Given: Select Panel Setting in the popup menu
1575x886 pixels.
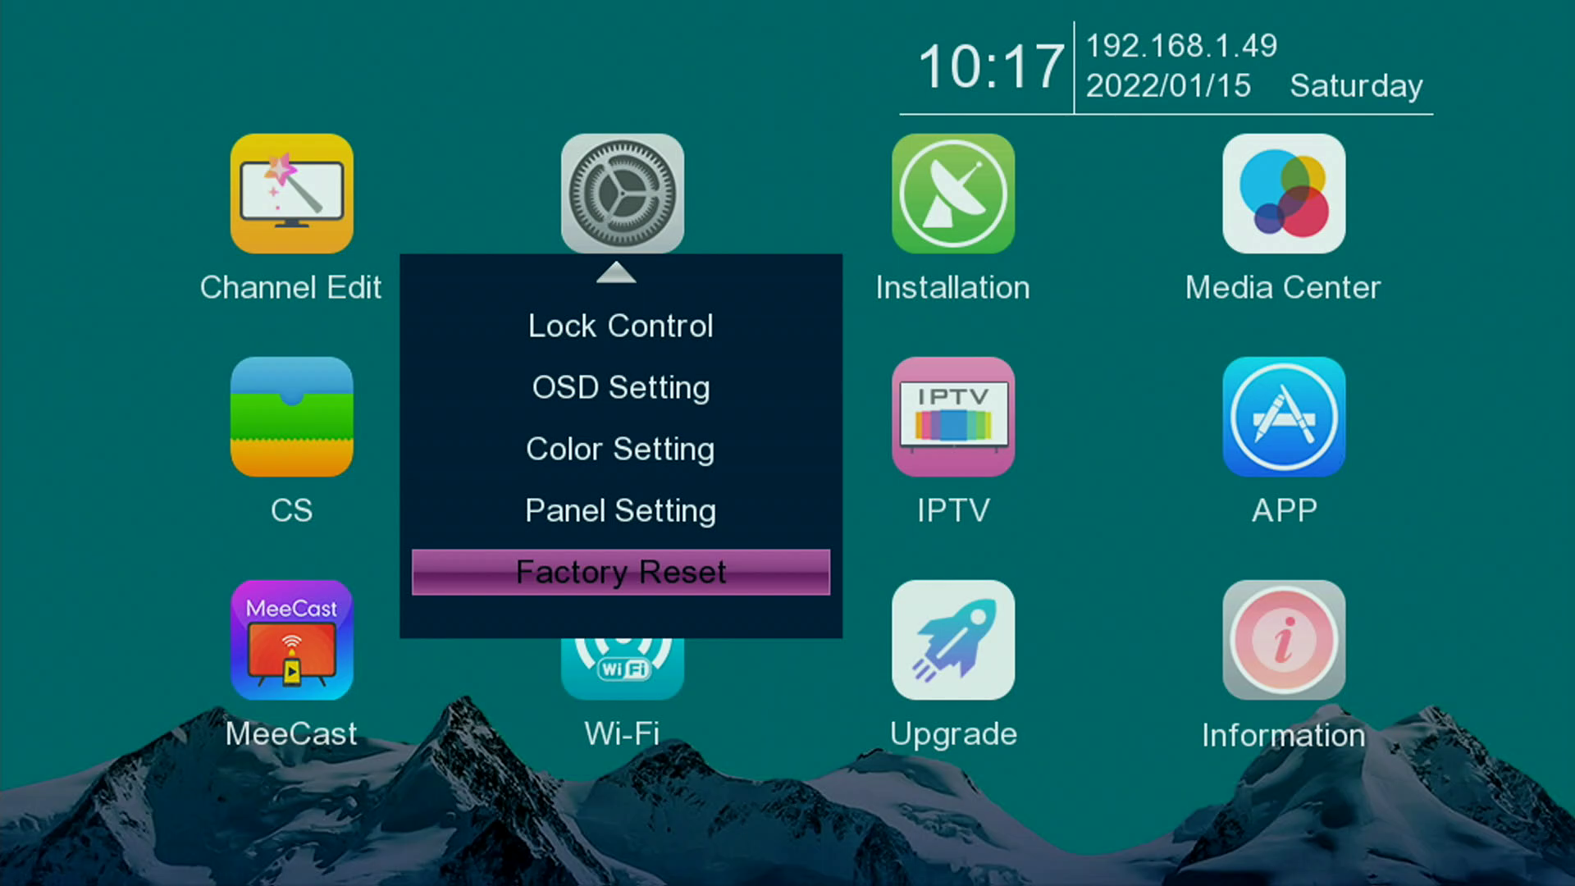Looking at the screenshot, I should [x=620, y=510].
